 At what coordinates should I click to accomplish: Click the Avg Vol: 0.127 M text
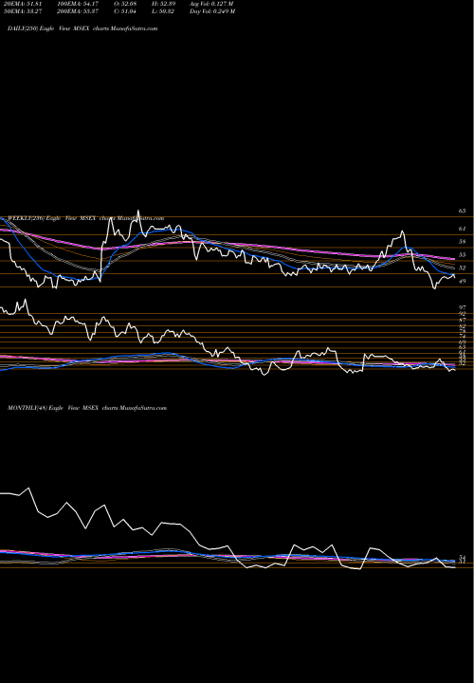[211, 3]
